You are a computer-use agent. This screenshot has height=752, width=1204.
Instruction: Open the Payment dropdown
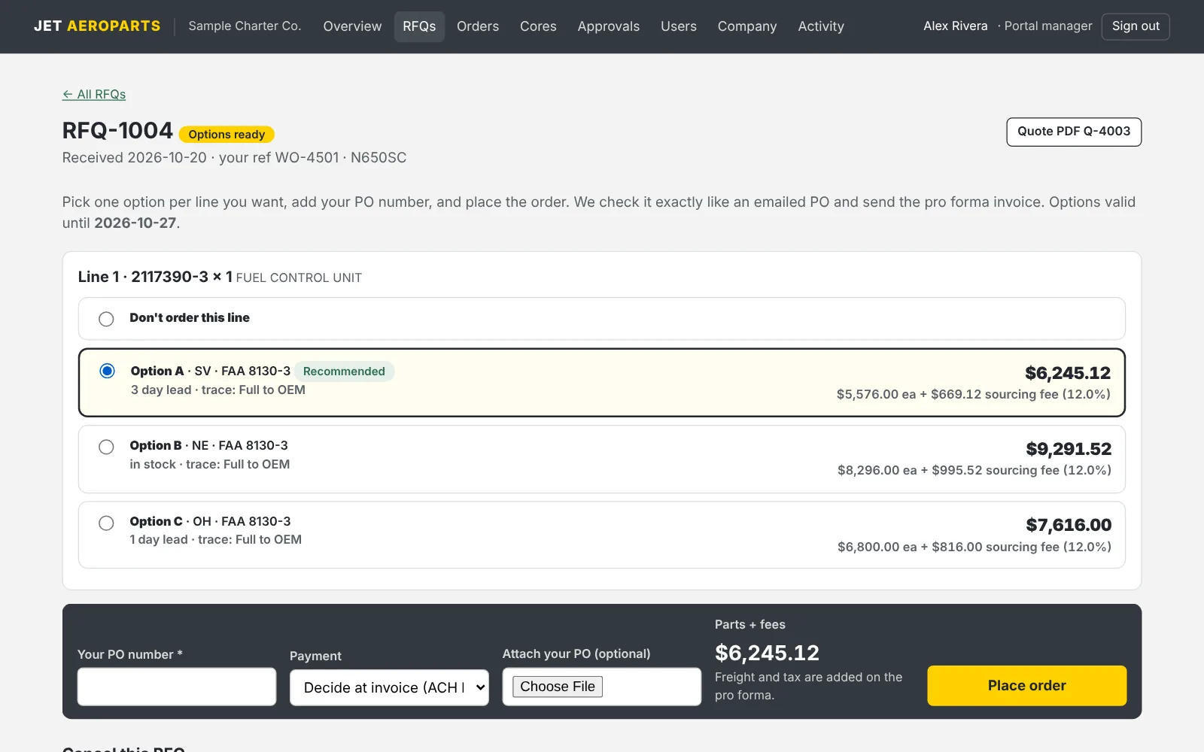(389, 687)
